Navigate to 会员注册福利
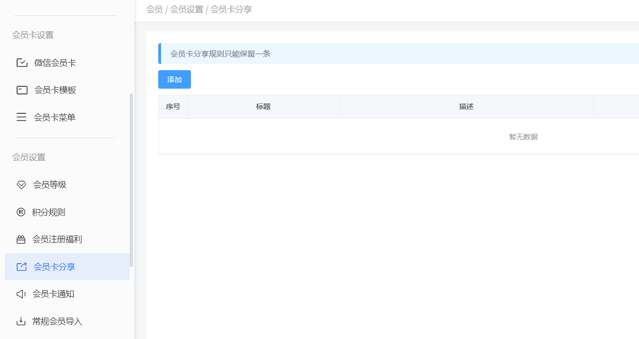 [67, 239]
